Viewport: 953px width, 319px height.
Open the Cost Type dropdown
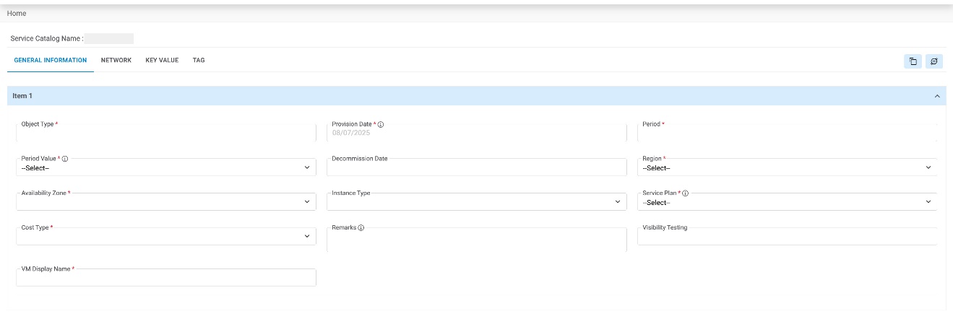pos(165,237)
